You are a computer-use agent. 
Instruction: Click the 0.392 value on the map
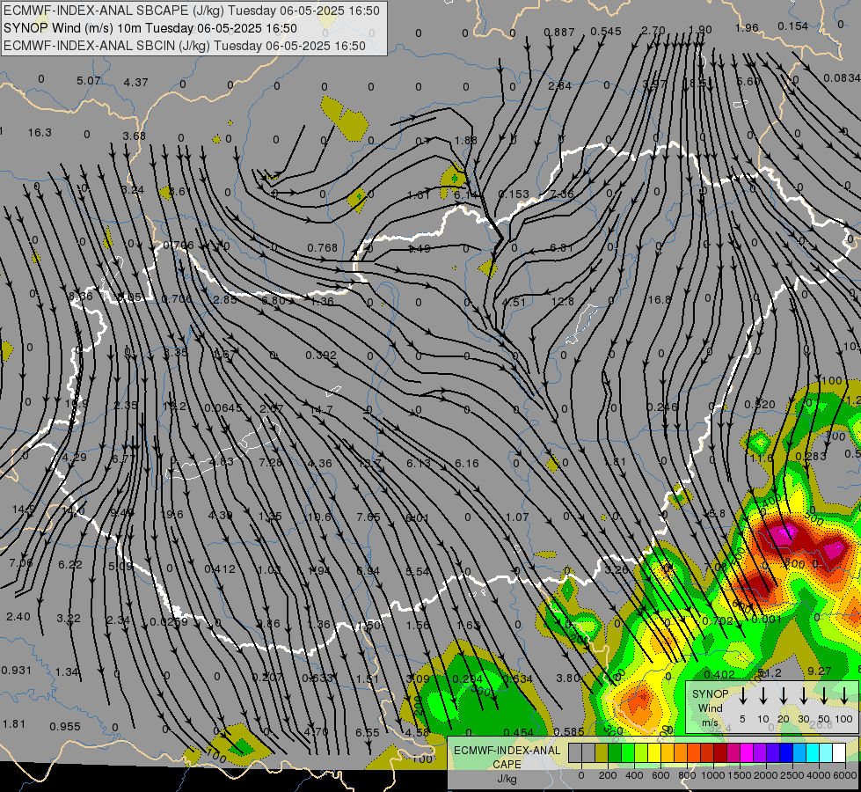(x=321, y=355)
